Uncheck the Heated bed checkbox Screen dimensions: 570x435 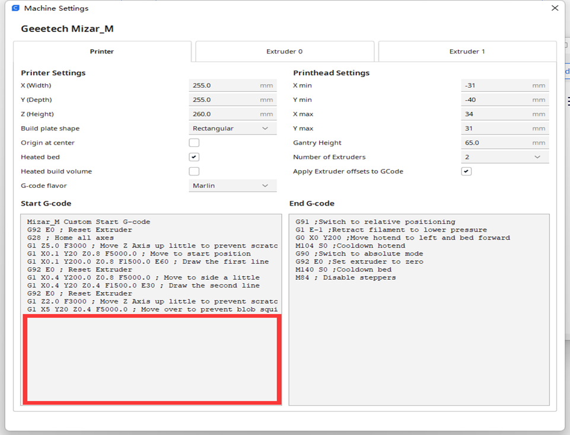pos(194,157)
